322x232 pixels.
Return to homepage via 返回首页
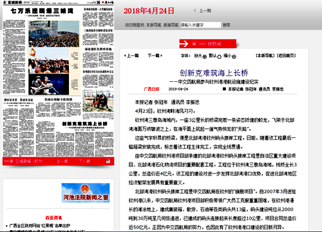(x=286, y=55)
